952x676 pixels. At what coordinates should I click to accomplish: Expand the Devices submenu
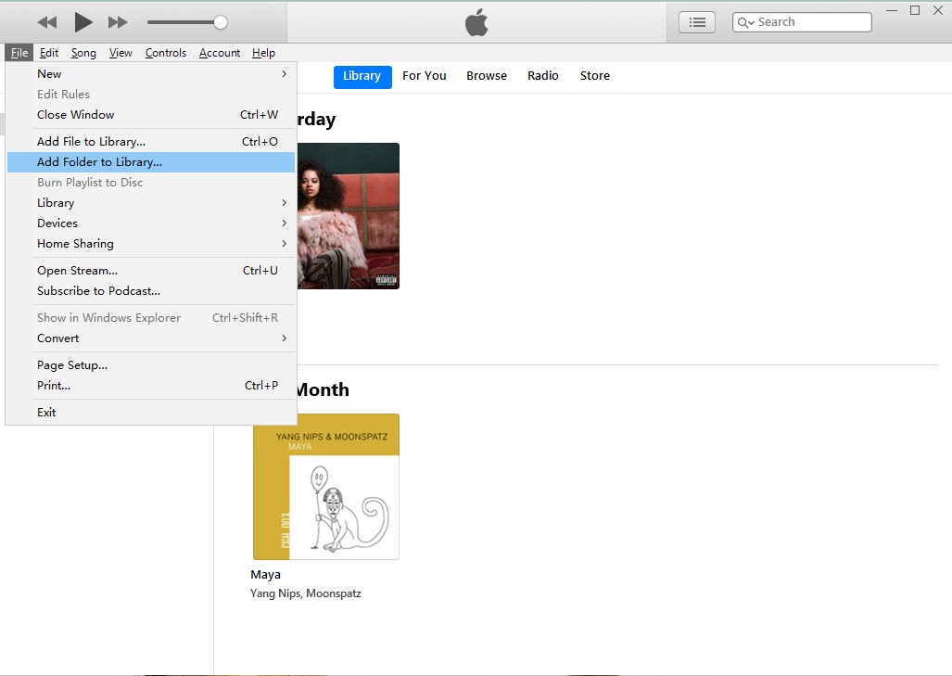tap(151, 223)
